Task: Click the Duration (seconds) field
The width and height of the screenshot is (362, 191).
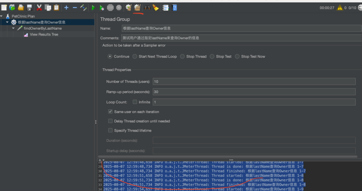Action: click(254, 140)
